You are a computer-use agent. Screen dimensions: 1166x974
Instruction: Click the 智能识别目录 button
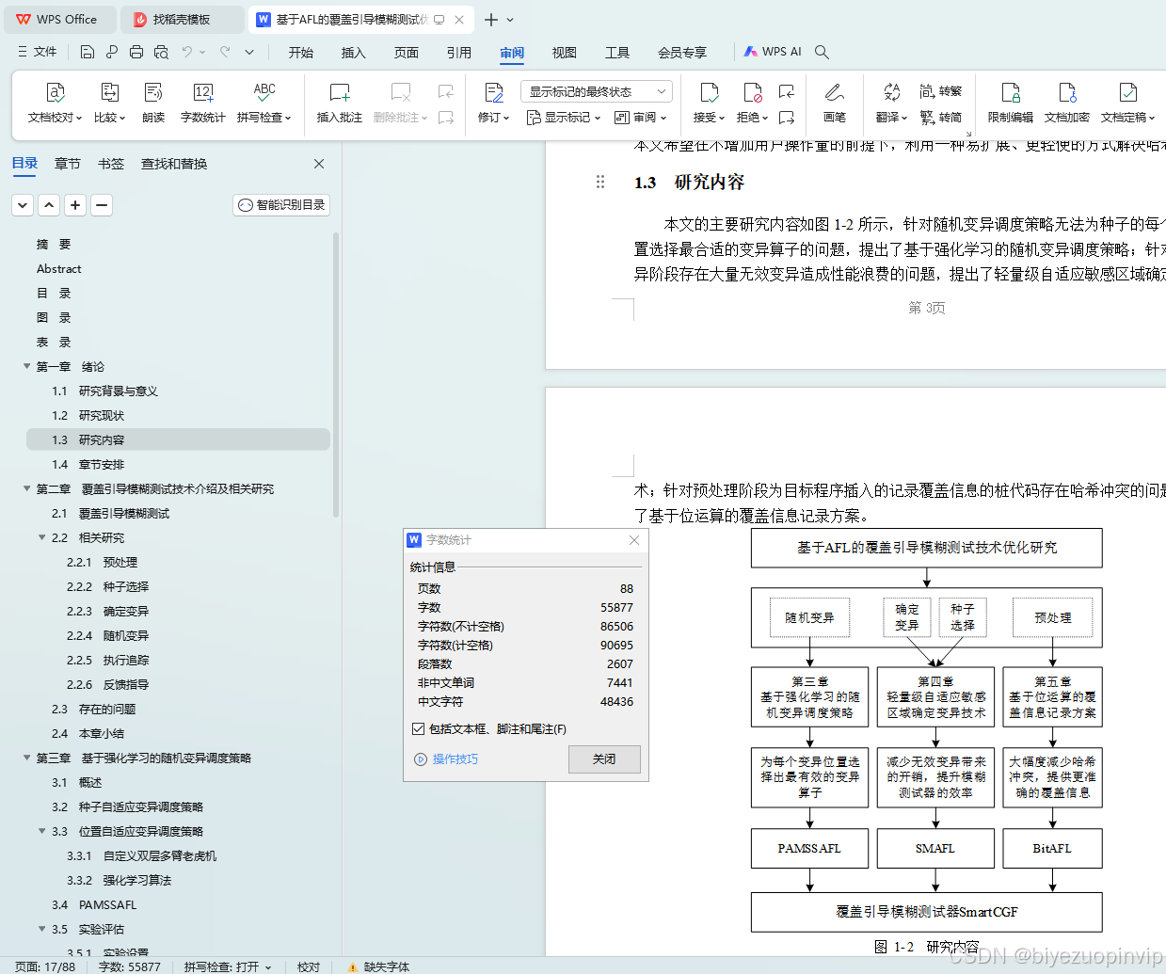[x=280, y=204]
